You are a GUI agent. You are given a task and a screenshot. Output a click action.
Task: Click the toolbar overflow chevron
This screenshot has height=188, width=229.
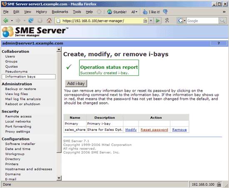[x=224, y=12]
